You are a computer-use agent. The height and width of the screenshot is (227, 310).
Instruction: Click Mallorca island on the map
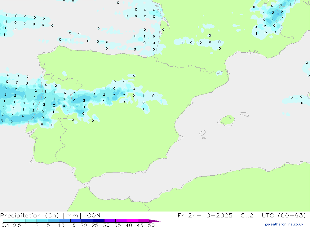(x=226, y=121)
